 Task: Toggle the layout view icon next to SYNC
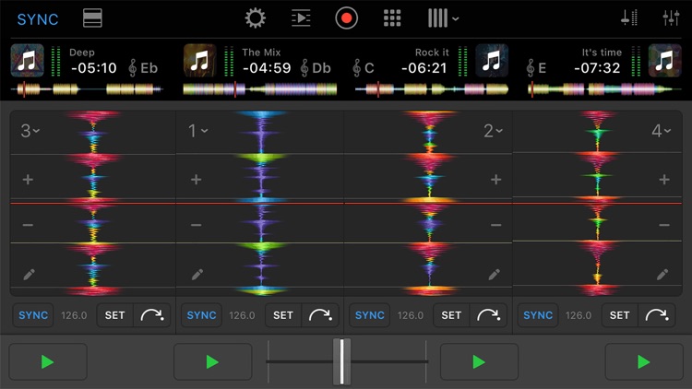point(92,18)
